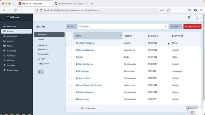Click the search filter funnel icon
Viewport: 205px width, 115px height.
pyautogui.click(x=166, y=27)
